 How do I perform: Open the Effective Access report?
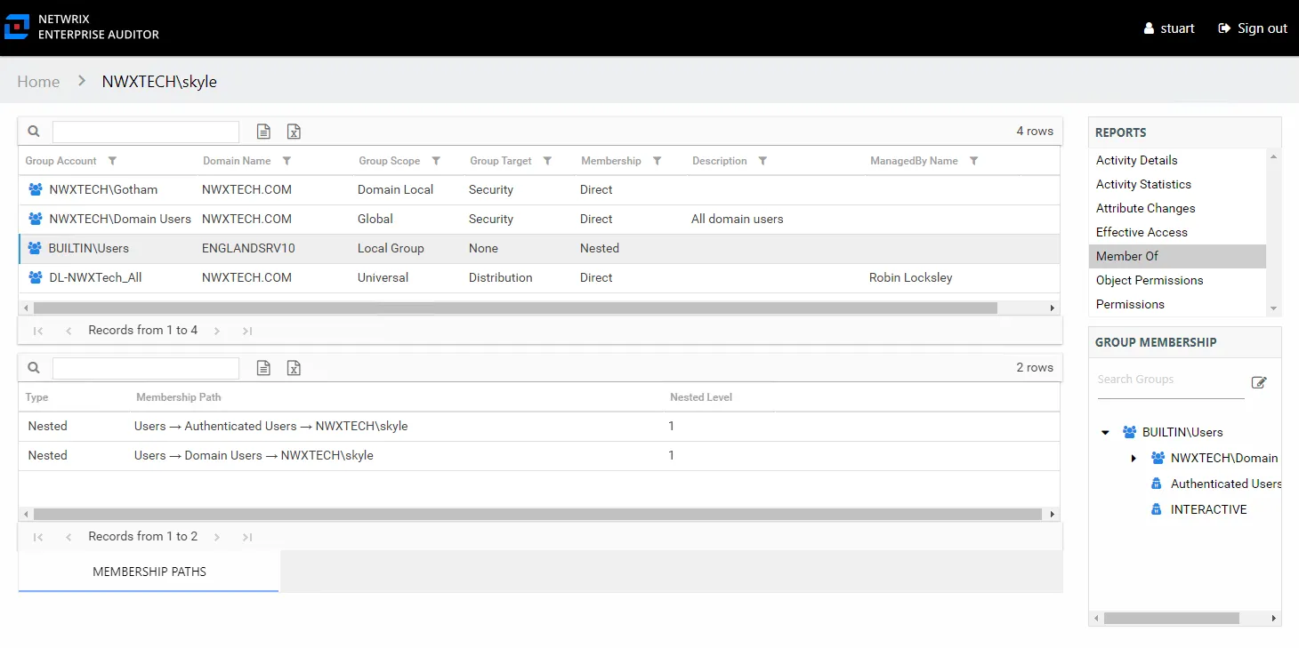1142,232
